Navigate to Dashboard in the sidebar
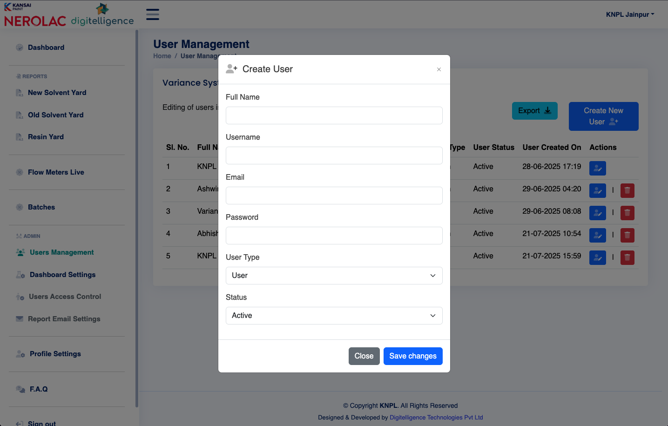The width and height of the screenshot is (668, 426). tap(46, 47)
